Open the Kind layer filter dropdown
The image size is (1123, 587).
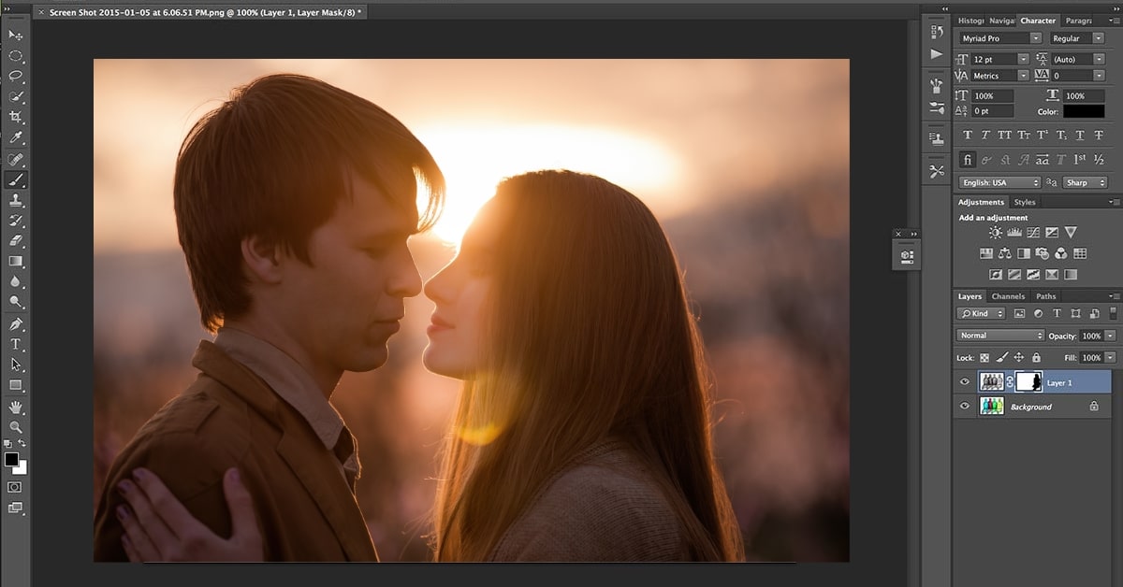(982, 313)
